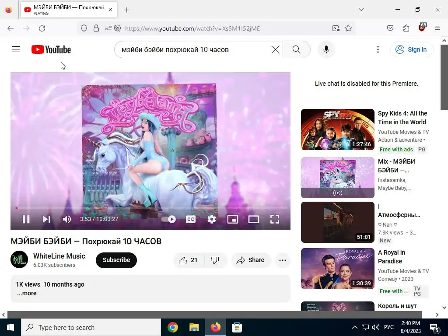448x336 pixels.
Task: Enable miniplayer mode
Action: pyautogui.click(x=233, y=219)
